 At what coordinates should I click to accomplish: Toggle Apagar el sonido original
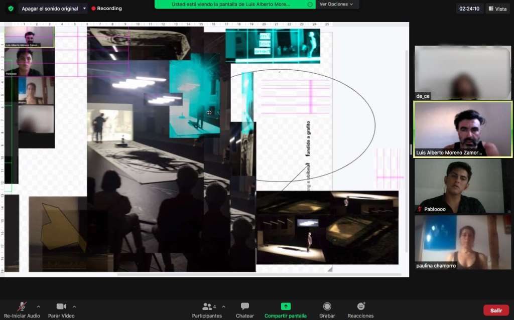pos(49,9)
